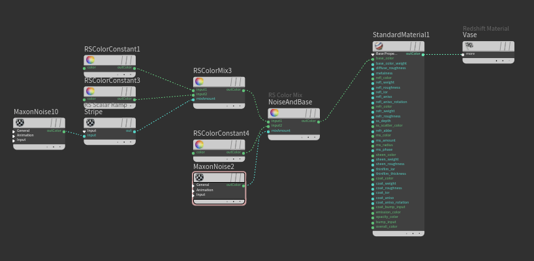Click the RSColorConstant1 color wheel icon
The image size is (534, 261).
[91, 60]
